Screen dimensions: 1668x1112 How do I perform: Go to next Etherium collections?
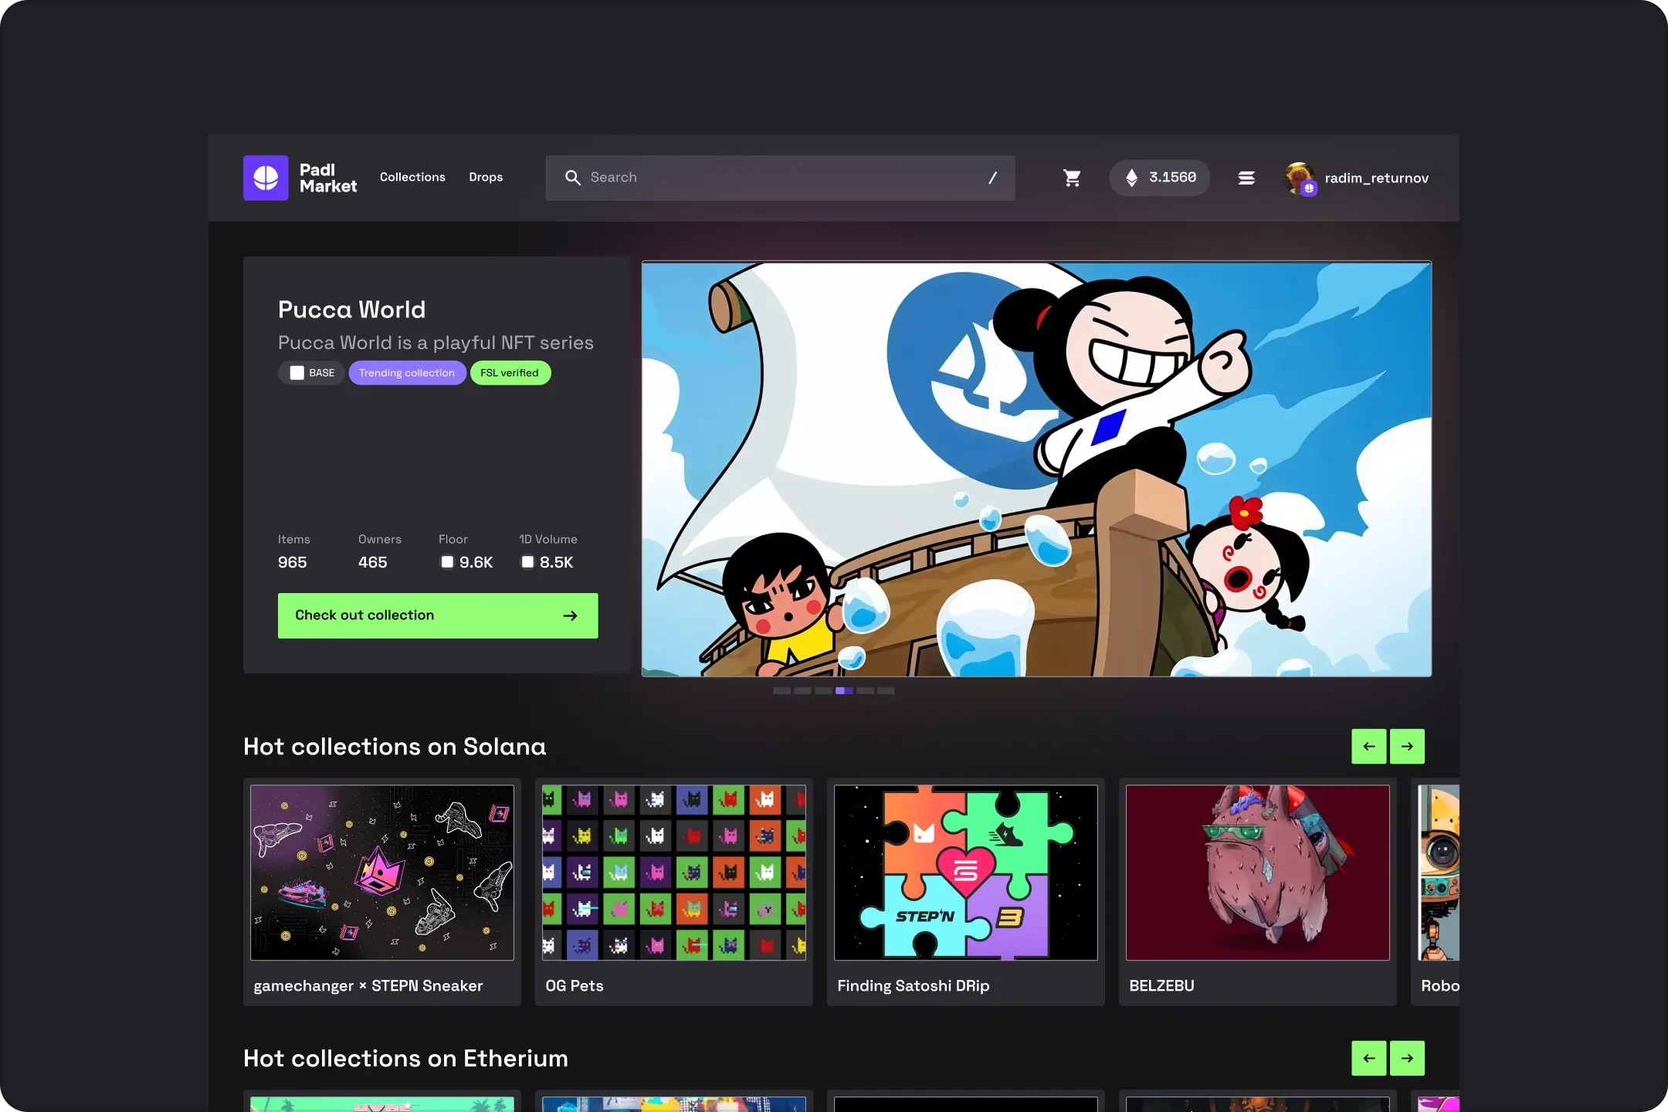[x=1407, y=1058]
